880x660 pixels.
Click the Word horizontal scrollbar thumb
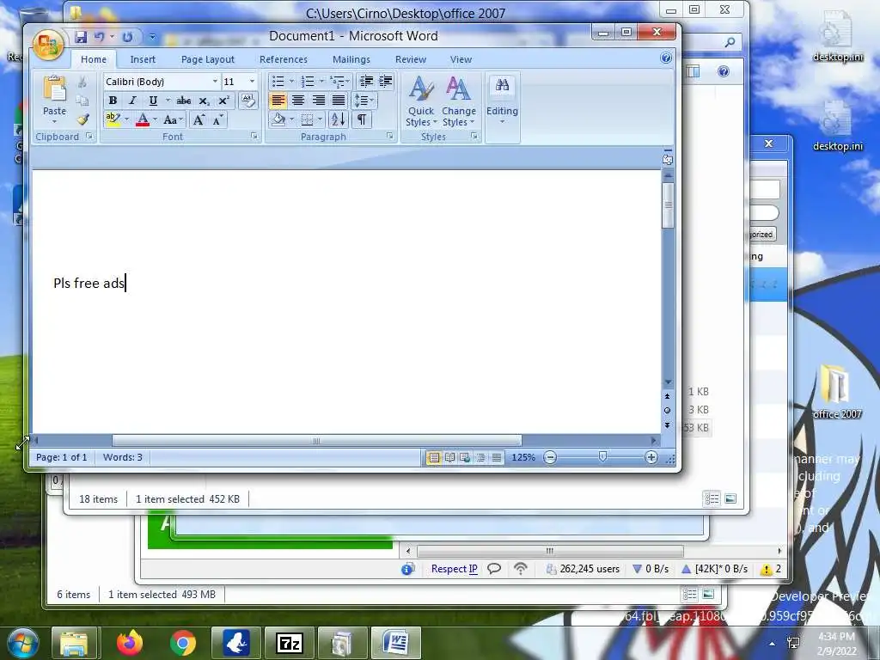316,441
